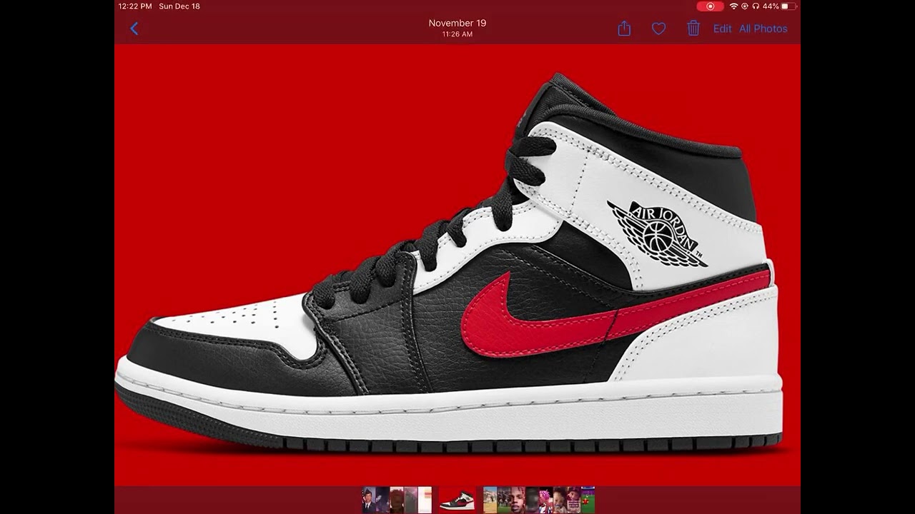Image resolution: width=915 pixels, height=514 pixels.
Task: Tap the November 19 photo date title
Action: tap(457, 23)
